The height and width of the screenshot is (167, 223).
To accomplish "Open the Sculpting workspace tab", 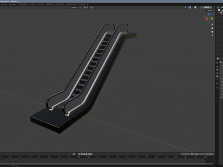I will pos(4,5).
